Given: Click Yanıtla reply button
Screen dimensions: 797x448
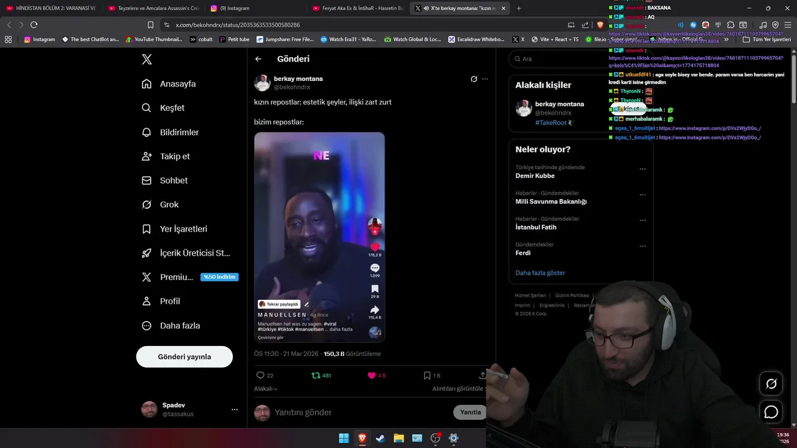Looking at the screenshot, I should click(470, 413).
